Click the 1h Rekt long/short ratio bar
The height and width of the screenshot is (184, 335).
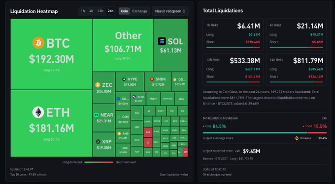pyautogui.click(x=233, y=47)
